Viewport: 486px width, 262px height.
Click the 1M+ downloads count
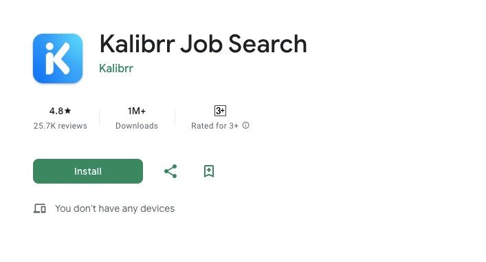tap(137, 111)
